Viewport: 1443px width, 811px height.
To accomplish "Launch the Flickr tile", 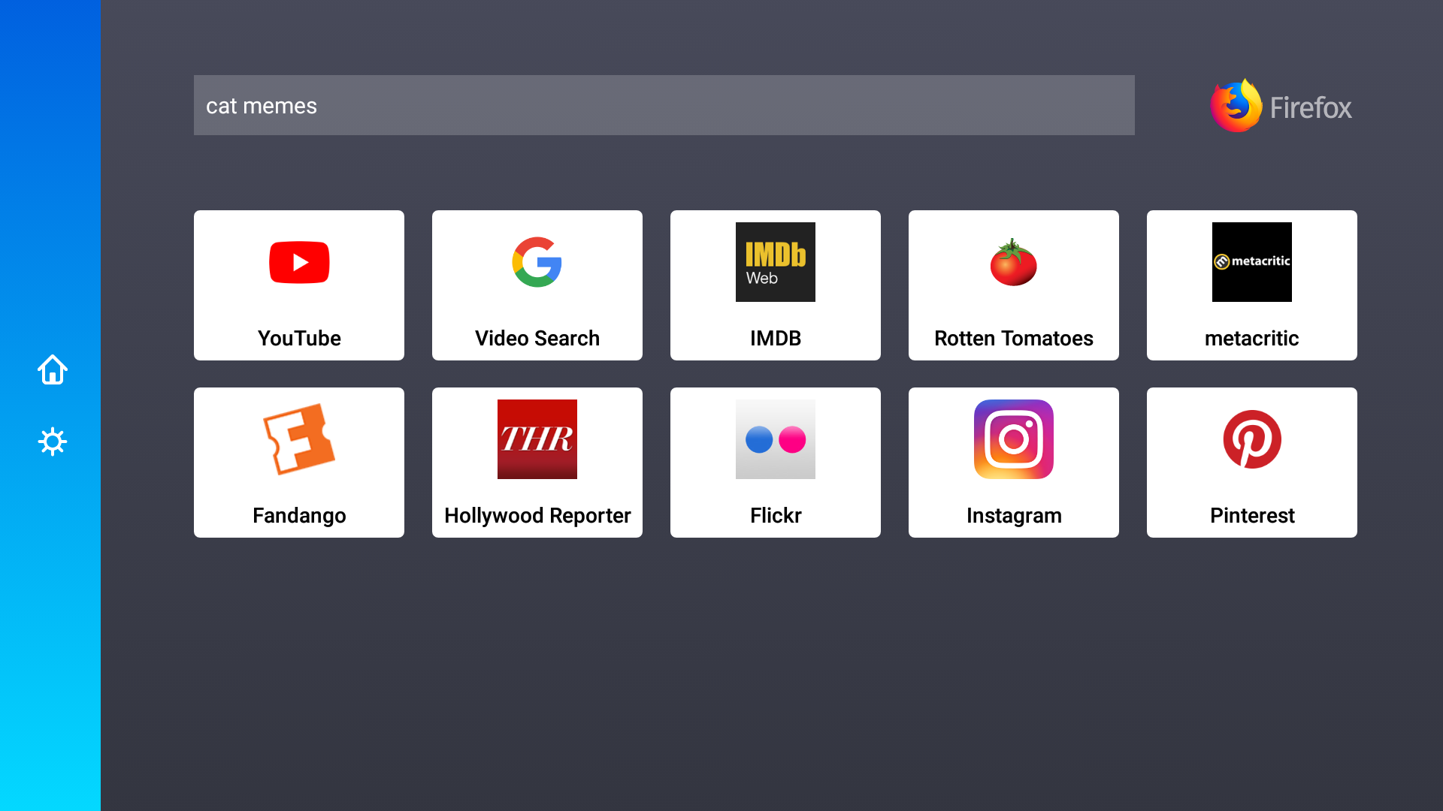I will tap(775, 462).
